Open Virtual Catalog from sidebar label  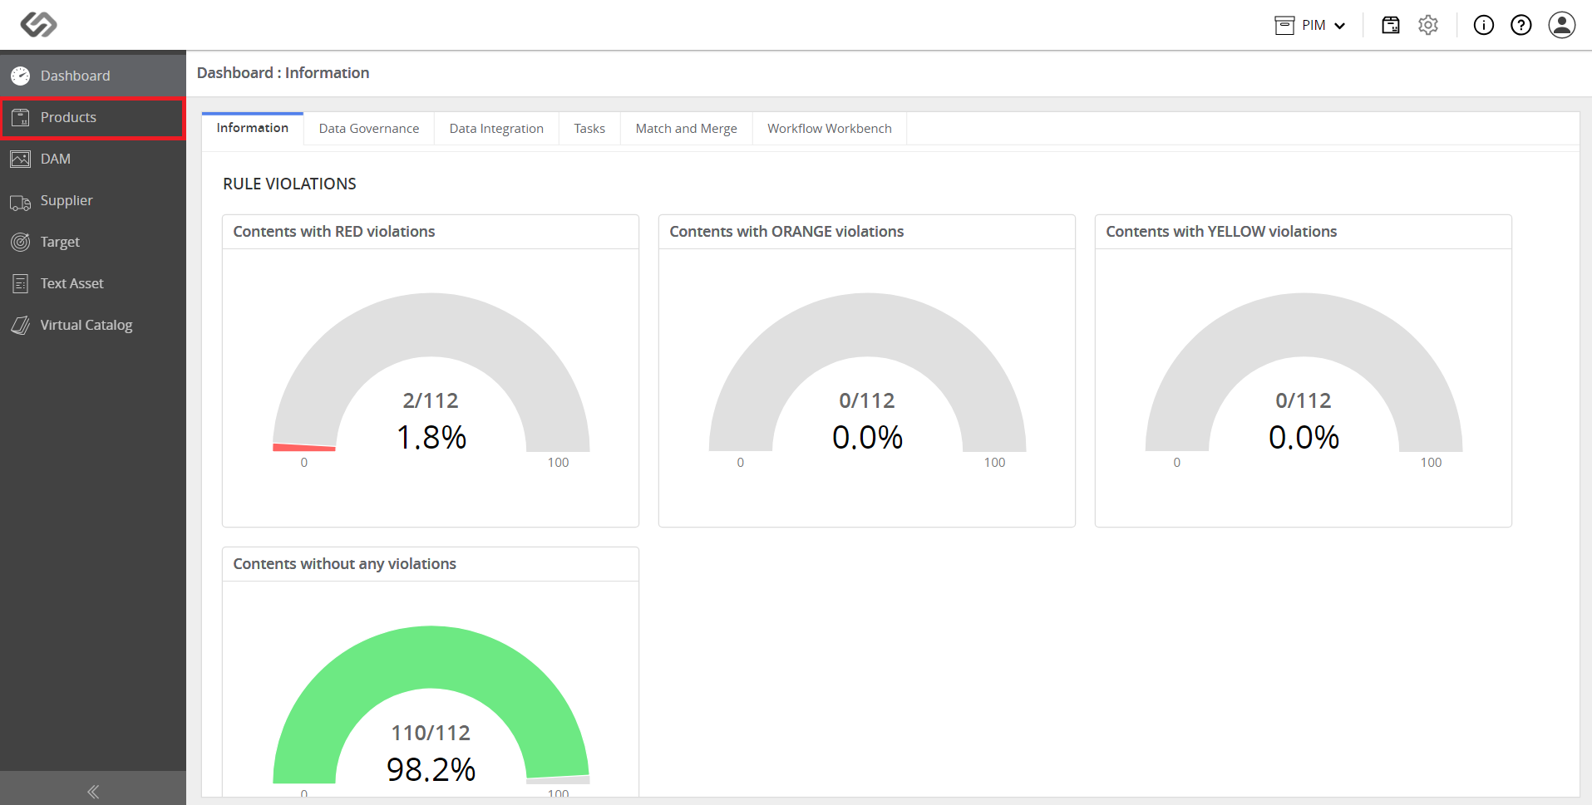pos(86,325)
